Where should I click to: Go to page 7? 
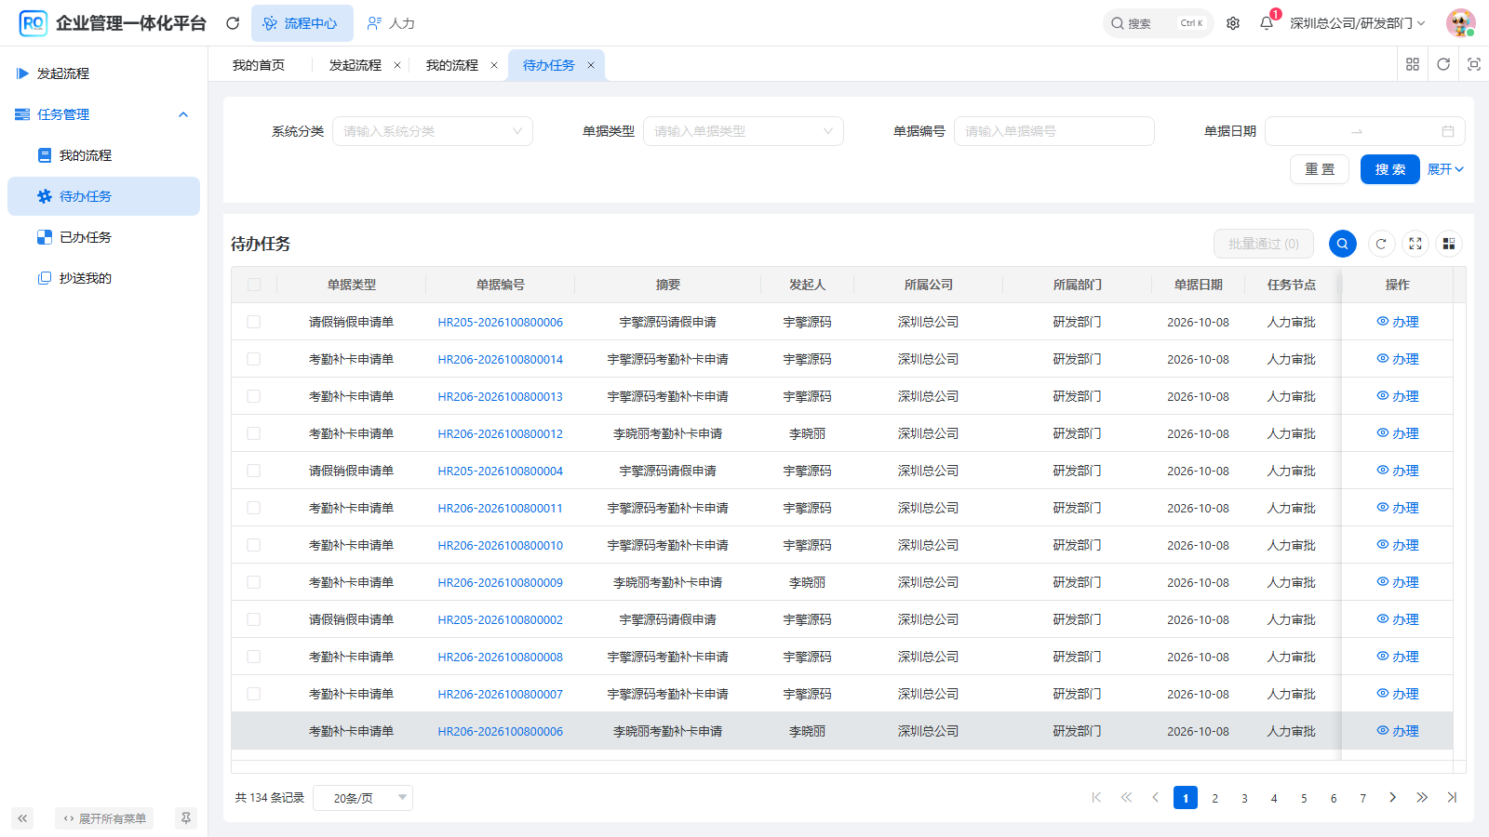(x=1362, y=798)
